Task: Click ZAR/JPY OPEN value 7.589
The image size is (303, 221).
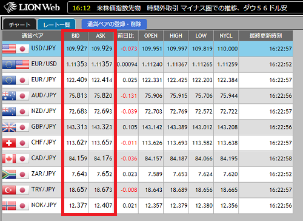Action: (x=155, y=174)
